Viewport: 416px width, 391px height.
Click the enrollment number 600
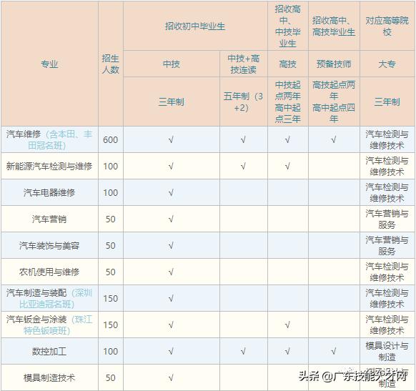coord(110,140)
